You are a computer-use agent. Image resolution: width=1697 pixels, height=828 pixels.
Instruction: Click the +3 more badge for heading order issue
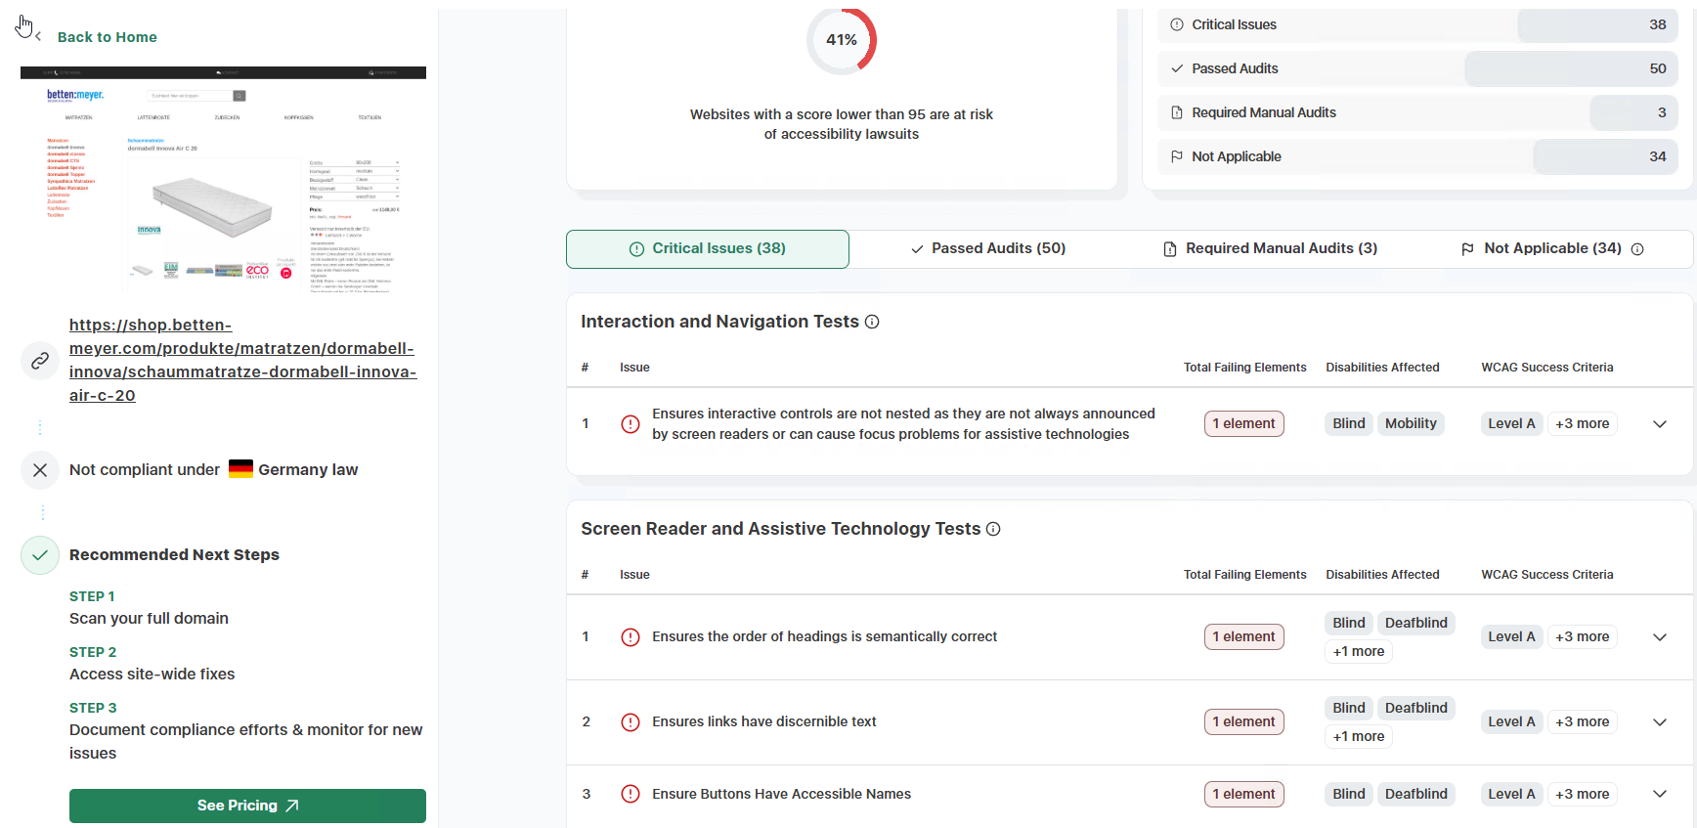(x=1582, y=637)
